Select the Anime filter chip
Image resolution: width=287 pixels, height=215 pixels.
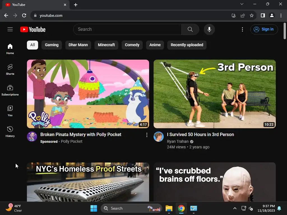[x=155, y=45]
